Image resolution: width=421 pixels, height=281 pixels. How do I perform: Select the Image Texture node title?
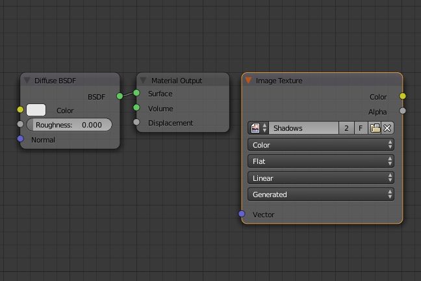[279, 81]
